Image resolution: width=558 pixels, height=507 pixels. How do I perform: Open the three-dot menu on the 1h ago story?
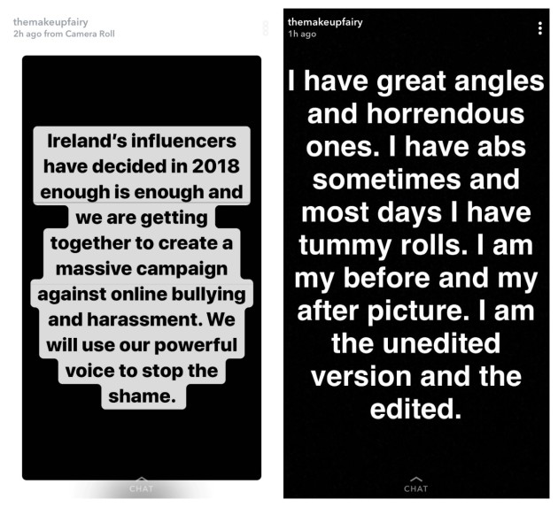[540, 28]
